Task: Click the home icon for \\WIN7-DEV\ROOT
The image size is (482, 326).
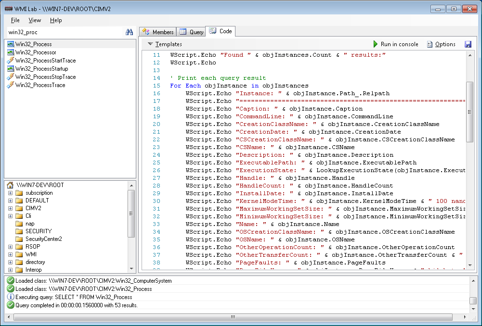Action: pos(10,185)
